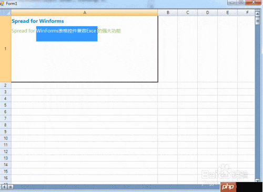
Task: Select the column F header
Action: (x=246, y=13)
